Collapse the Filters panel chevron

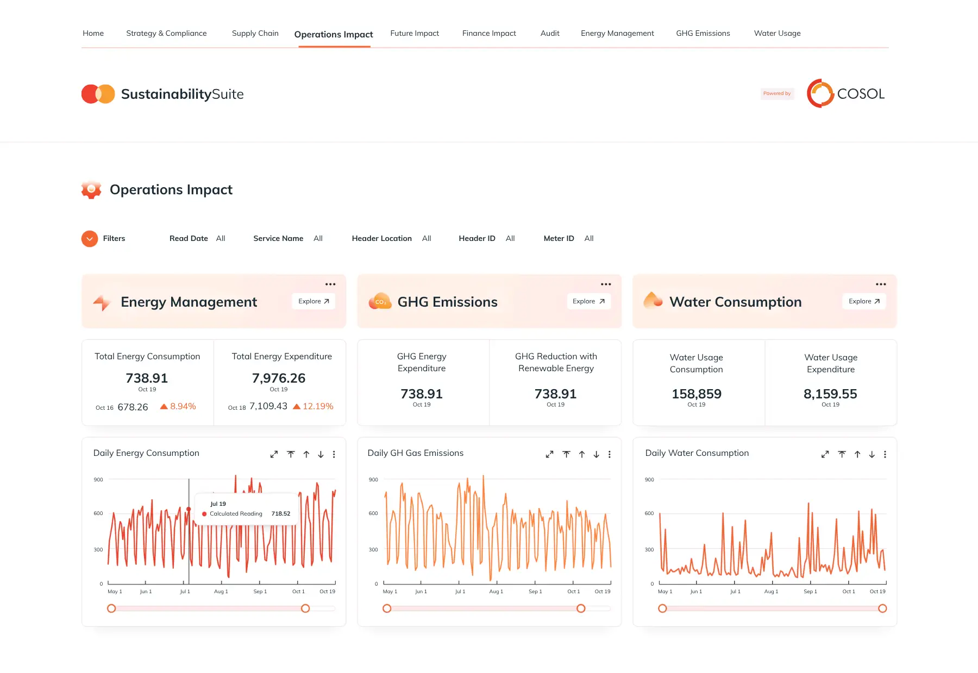tap(90, 238)
